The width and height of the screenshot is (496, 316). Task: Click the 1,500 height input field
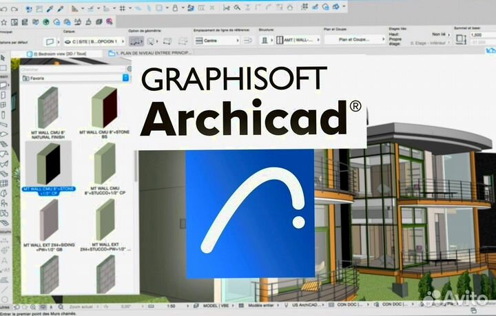pos(483,34)
